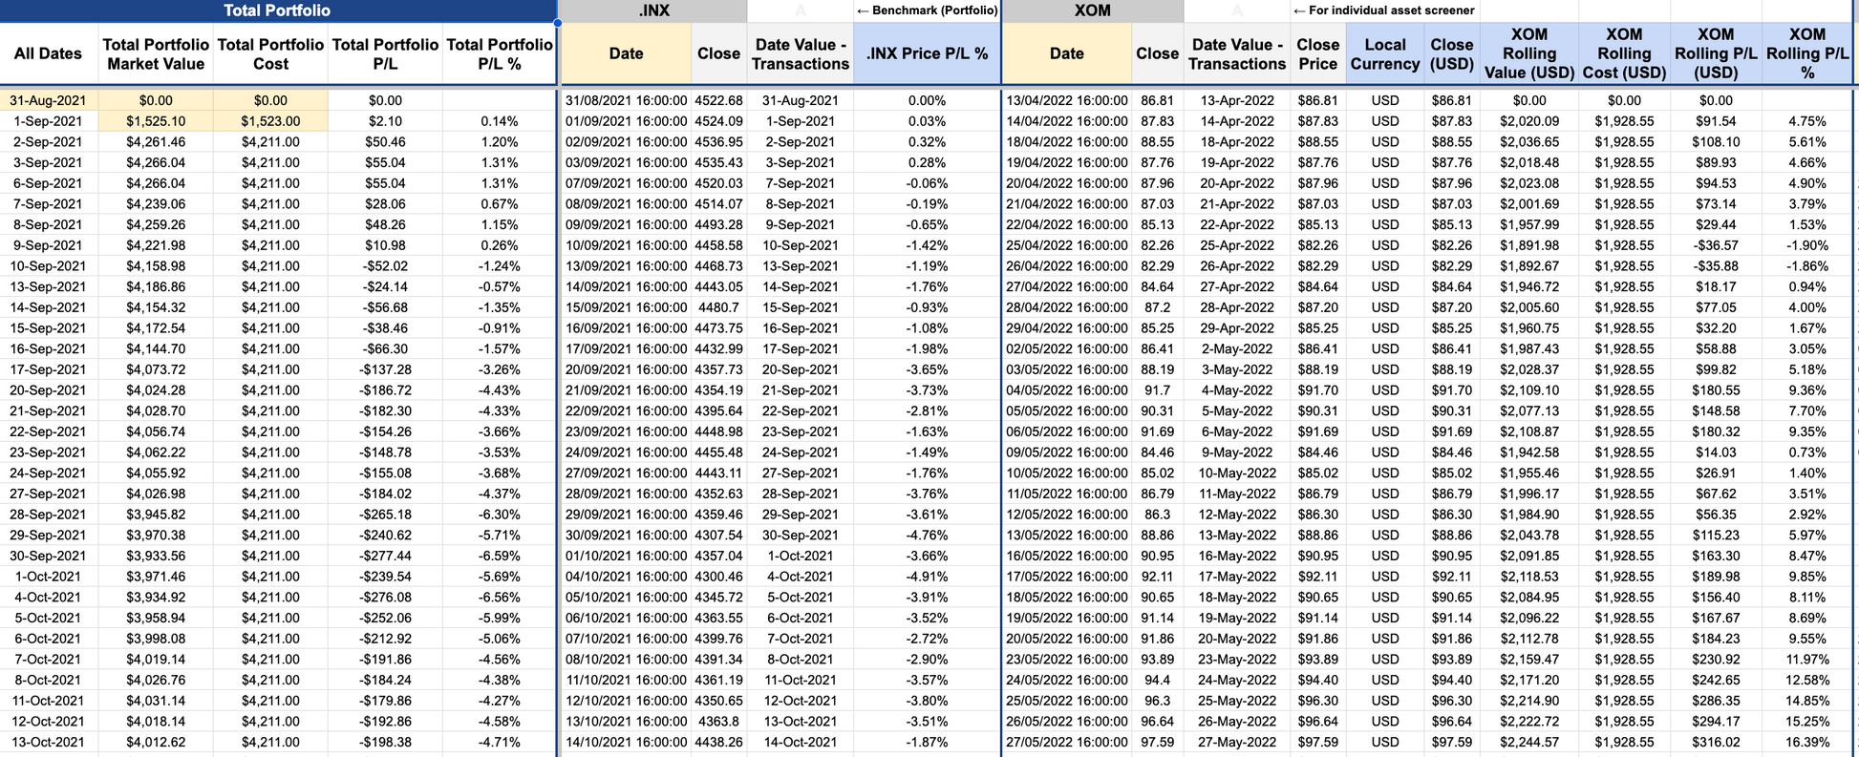Select the XOM Rolling Value (USD) header
This screenshot has height=757, width=1859.
(1528, 54)
